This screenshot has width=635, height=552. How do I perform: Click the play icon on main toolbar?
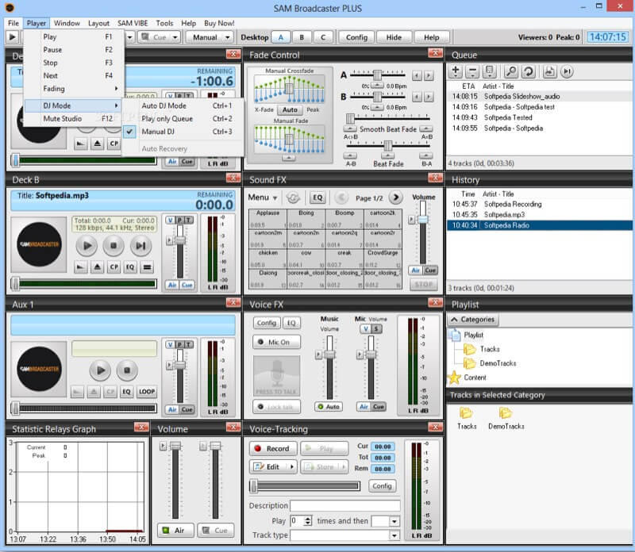point(13,37)
